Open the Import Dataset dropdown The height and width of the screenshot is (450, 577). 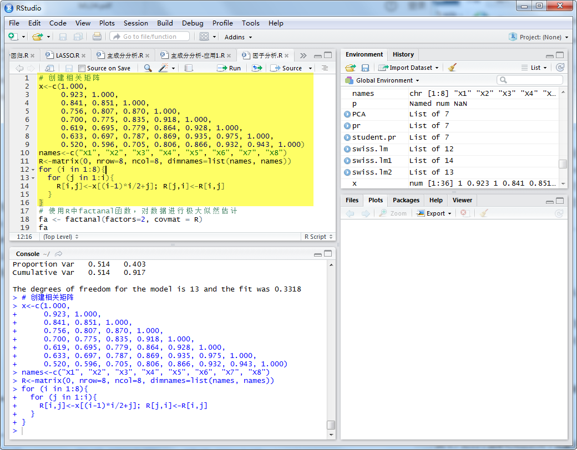409,68
